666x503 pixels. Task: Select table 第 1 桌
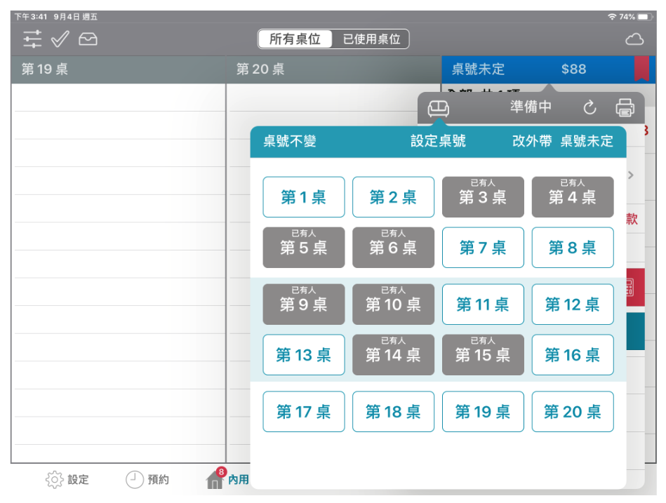304,197
